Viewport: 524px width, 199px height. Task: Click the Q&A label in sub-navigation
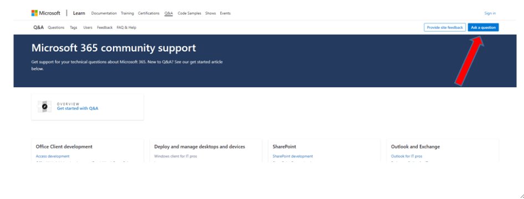[38, 27]
